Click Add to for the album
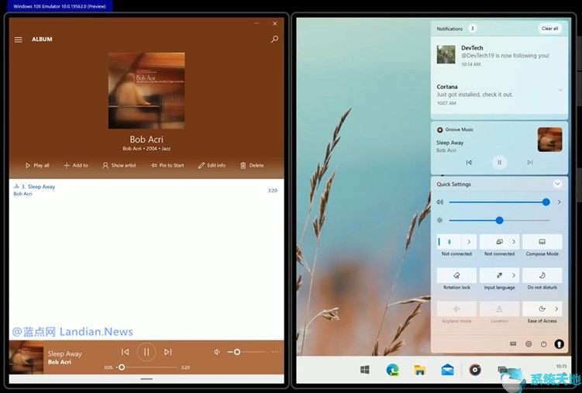Viewport: 582px width, 393px height. [76, 166]
